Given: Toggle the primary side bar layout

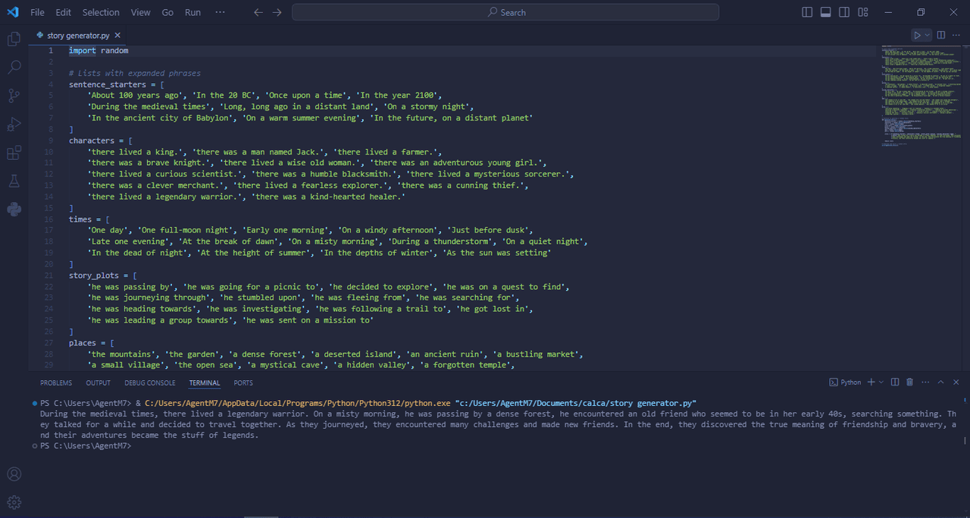Looking at the screenshot, I should [807, 12].
